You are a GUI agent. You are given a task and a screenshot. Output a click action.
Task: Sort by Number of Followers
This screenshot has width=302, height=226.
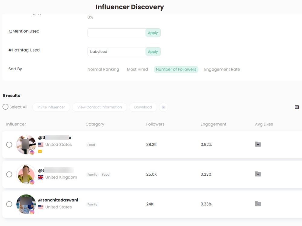click(x=176, y=69)
